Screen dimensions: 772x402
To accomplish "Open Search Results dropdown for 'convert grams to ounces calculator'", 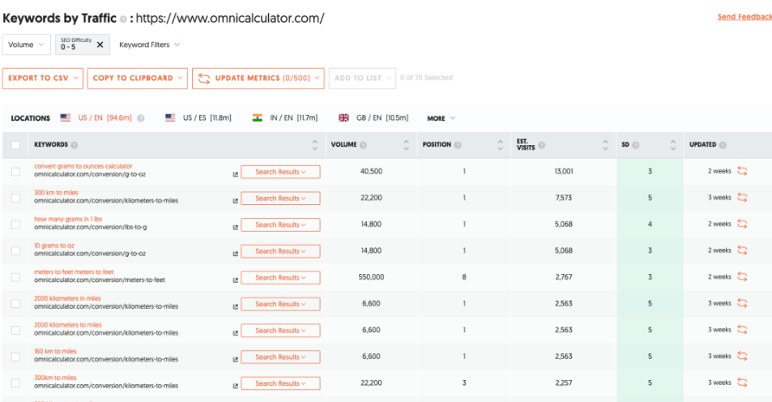I will coord(280,172).
